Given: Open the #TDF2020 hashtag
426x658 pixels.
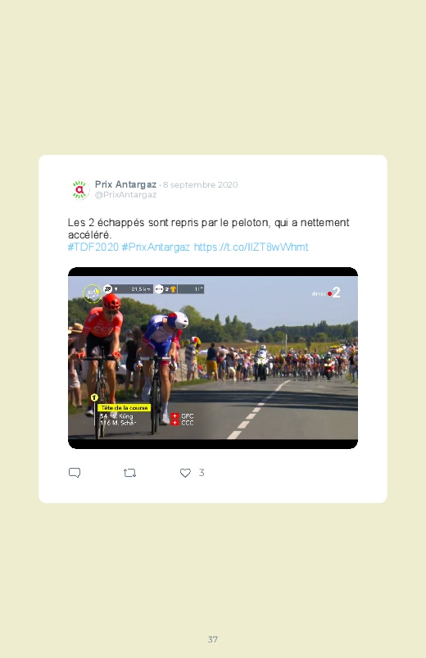Looking at the screenshot, I should coord(93,247).
